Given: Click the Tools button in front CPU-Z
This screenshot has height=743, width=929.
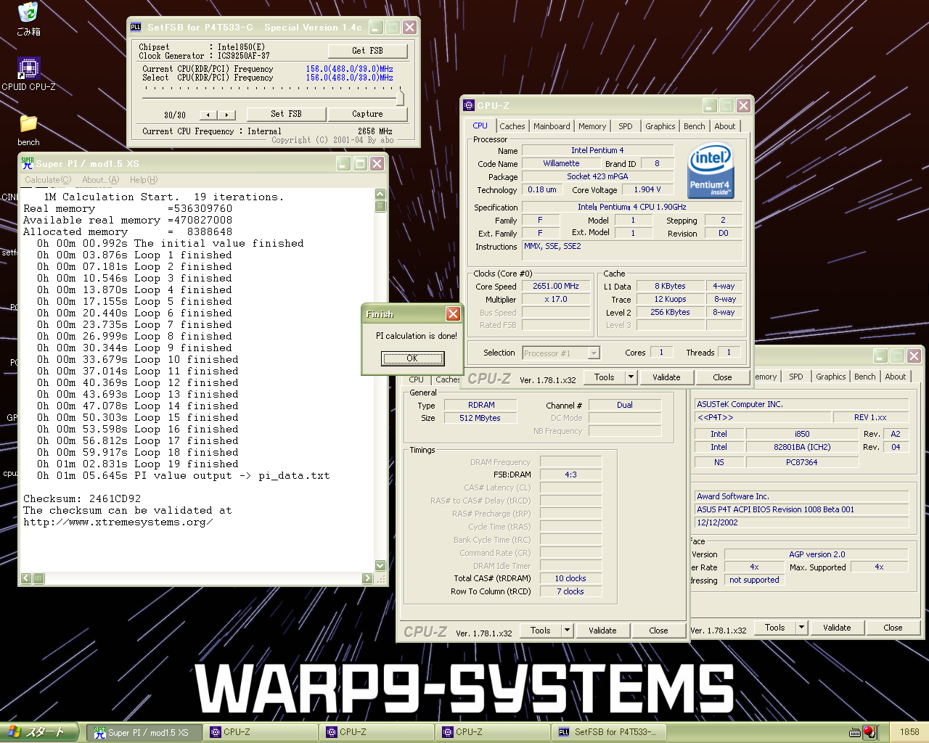Looking at the screenshot, I should coord(605,377).
